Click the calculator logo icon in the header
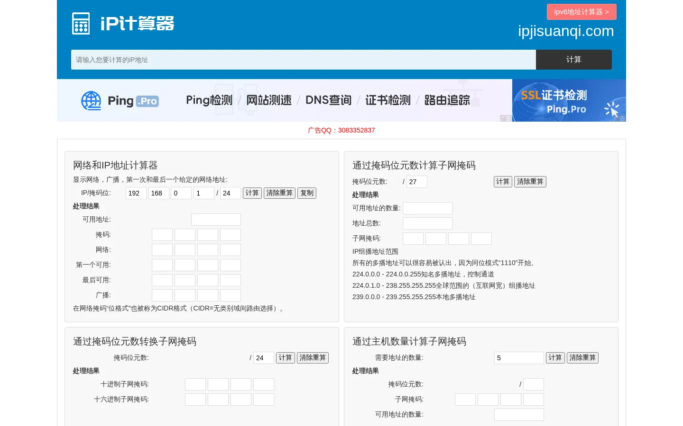This screenshot has height=426, width=683. pyautogui.click(x=81, y=24)
